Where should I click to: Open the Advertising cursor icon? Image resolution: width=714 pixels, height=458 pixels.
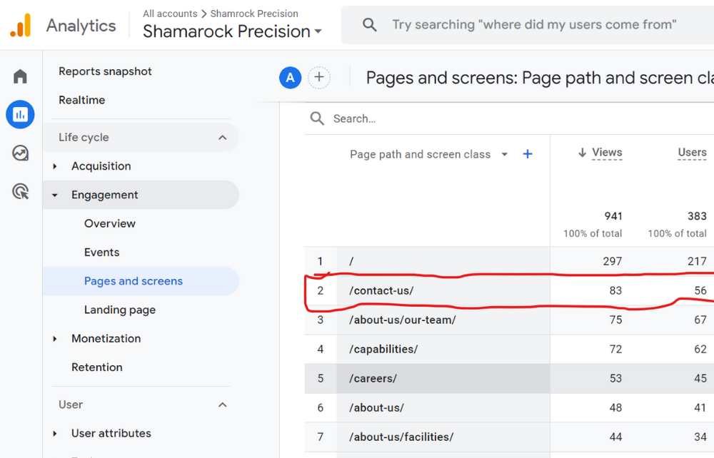(20, 191)
